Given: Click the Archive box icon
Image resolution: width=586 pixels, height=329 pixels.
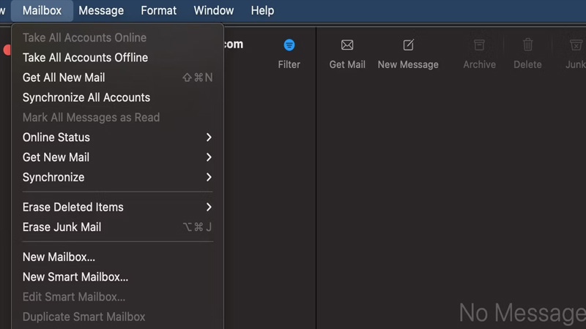Looking at the screenshot, I should (479, 45).
